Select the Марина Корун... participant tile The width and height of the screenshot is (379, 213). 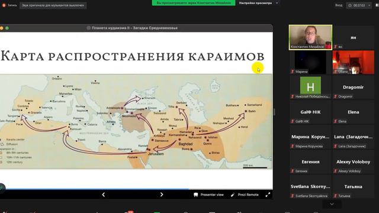(x=310, y=137)
